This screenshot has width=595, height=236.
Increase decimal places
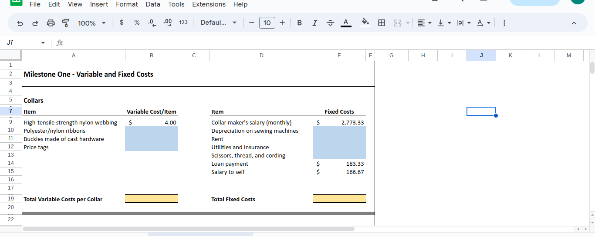coord(167,23)
